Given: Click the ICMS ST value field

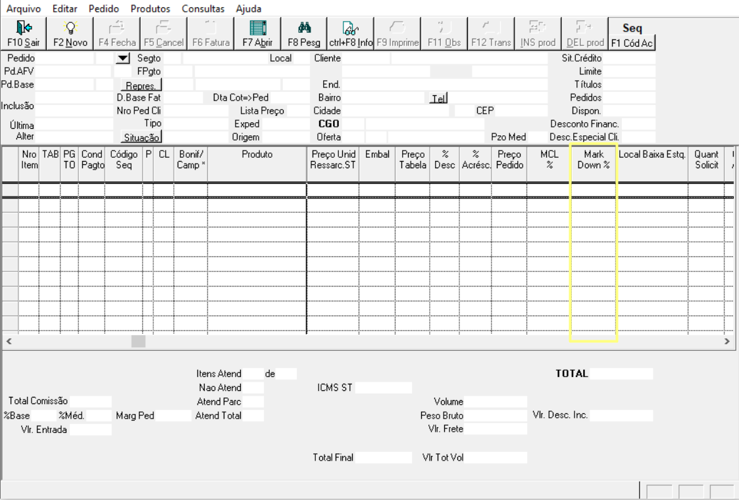Looking at the screenshot, I should click(x=384, y=388).
